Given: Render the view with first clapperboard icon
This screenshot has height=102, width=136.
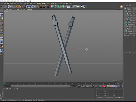Looking at the screenshot, I should click(x=41, y=6).
